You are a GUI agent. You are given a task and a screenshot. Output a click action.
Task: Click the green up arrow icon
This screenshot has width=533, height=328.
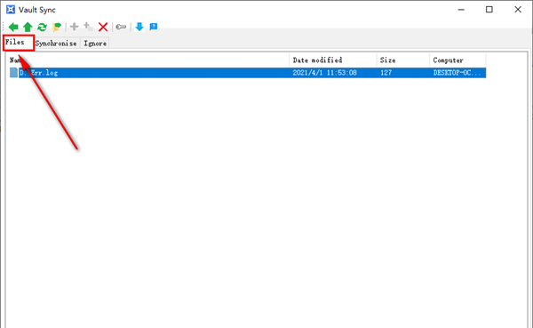tap(28, 27)
